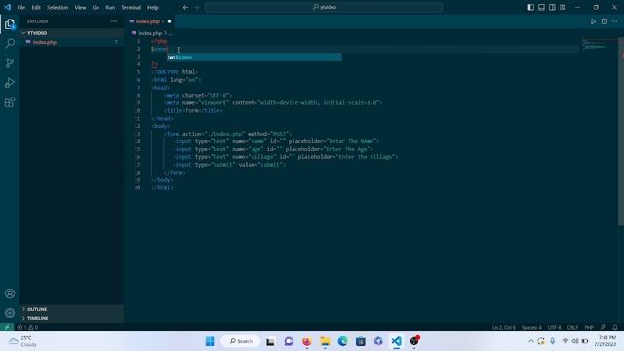This screenshot has width=624, height=351.
Task: Open the errors and warnings problems indicator
Action: (x=27, y=328)
